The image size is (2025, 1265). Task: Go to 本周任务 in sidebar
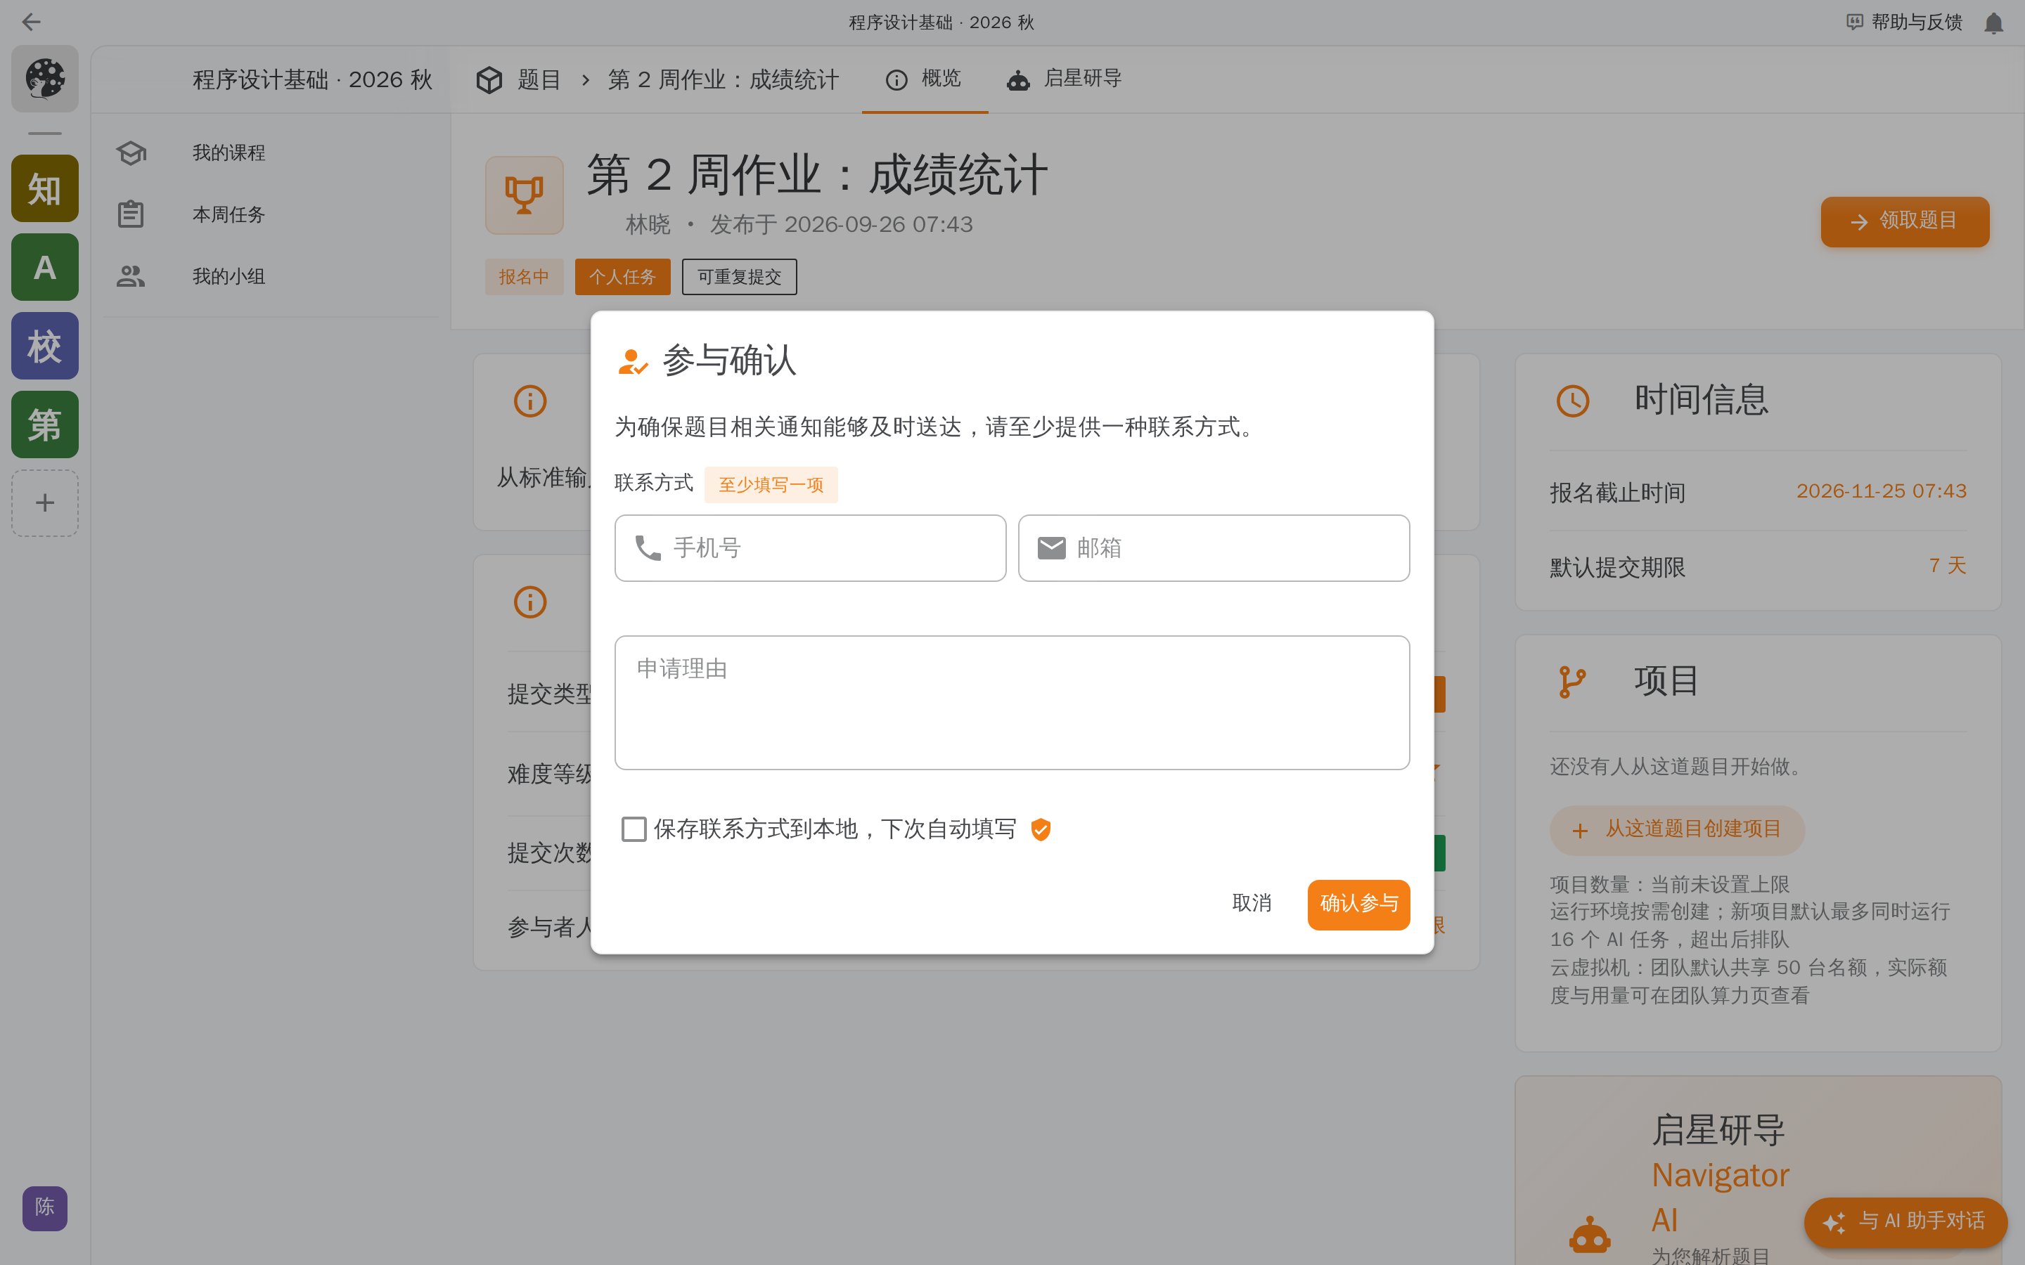[x=270, y=215]
